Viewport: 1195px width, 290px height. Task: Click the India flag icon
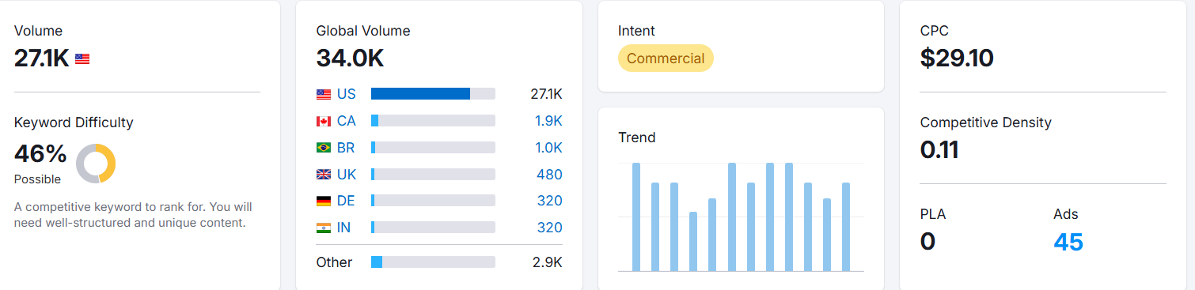[323, 228]
